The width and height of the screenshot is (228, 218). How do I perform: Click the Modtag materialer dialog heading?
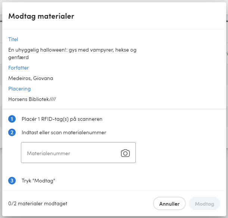pos(41,16)
